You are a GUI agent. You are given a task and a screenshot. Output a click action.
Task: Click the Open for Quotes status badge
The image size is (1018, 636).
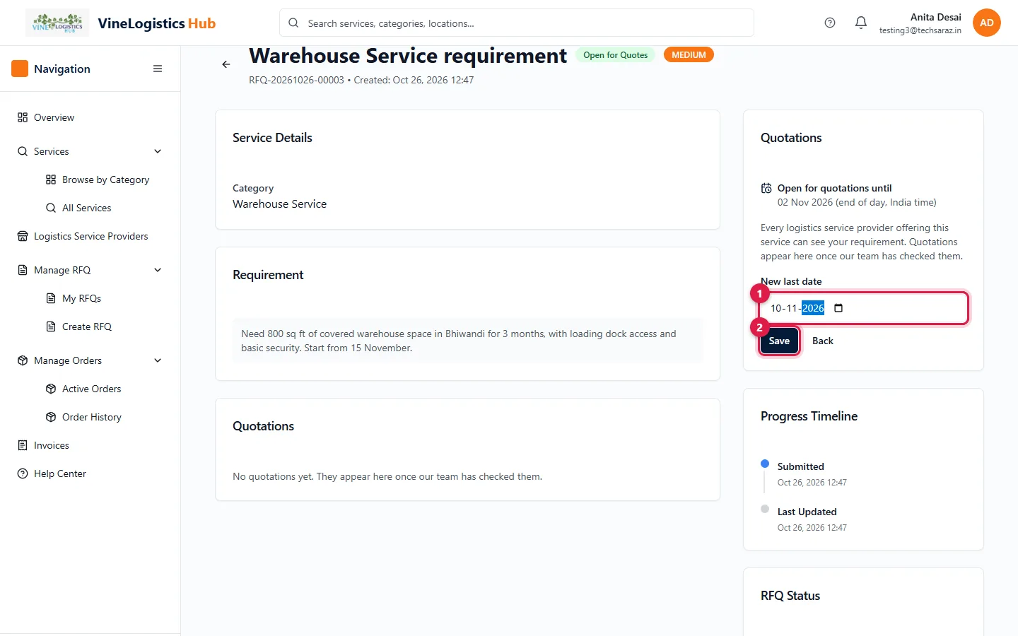click(616, 55)
